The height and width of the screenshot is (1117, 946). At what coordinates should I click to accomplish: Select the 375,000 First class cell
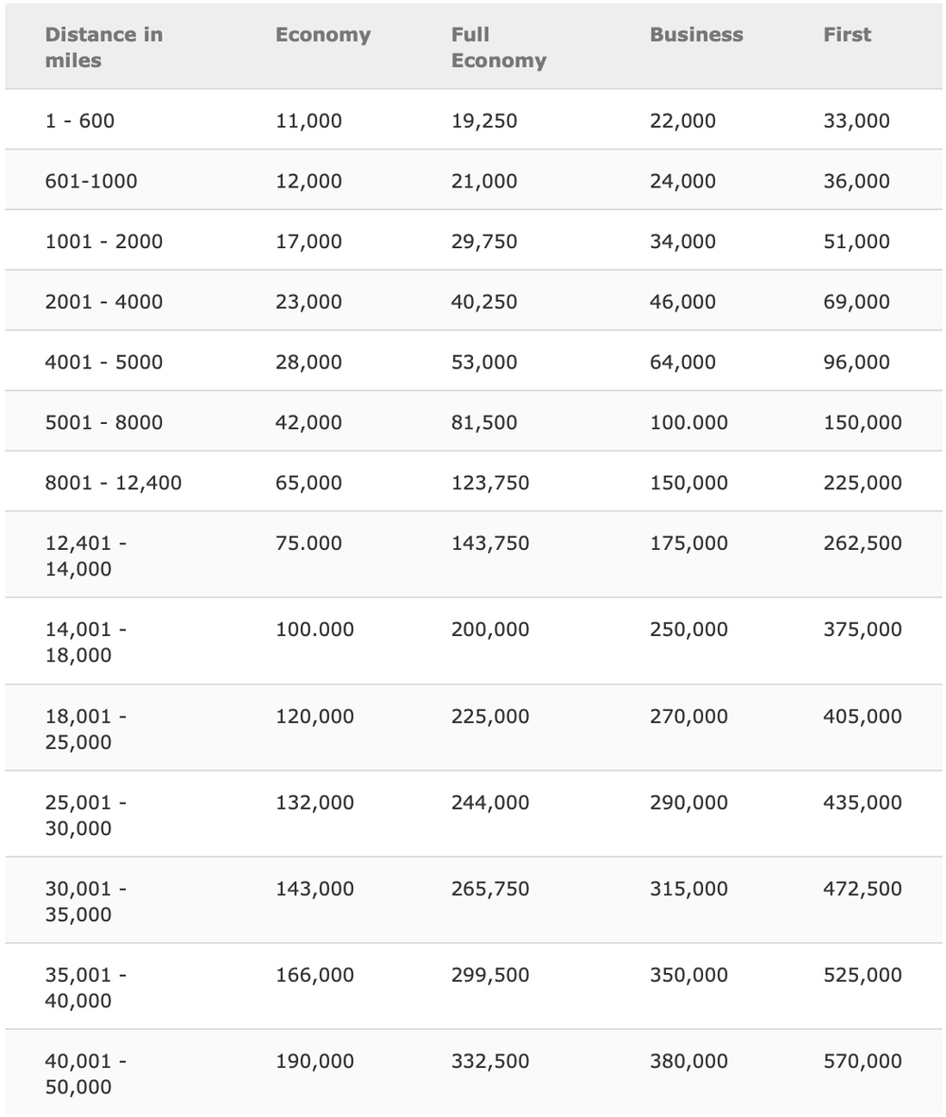(862, 629)
